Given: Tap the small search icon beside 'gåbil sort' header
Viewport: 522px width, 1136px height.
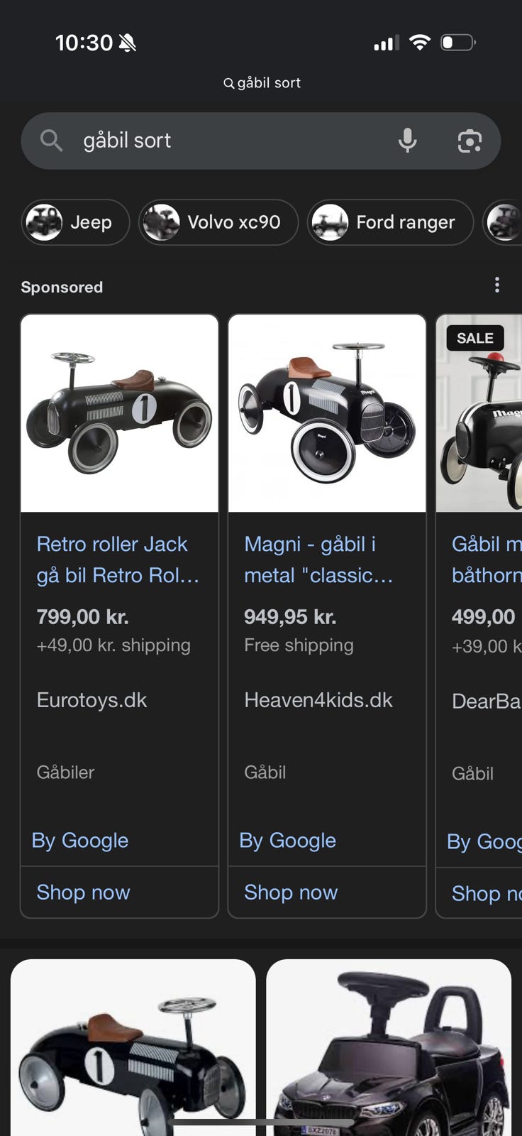Looking at the screenshot, I should click(228, 82).
